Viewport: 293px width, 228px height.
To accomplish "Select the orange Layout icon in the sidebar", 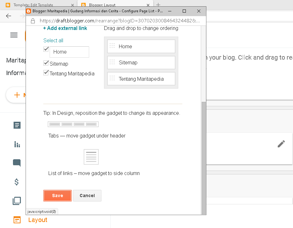I will click(17, 220).
